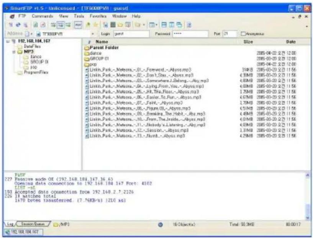Click the Disconnect icon in the toolbar
313x238 pixels.
(26, 25)
